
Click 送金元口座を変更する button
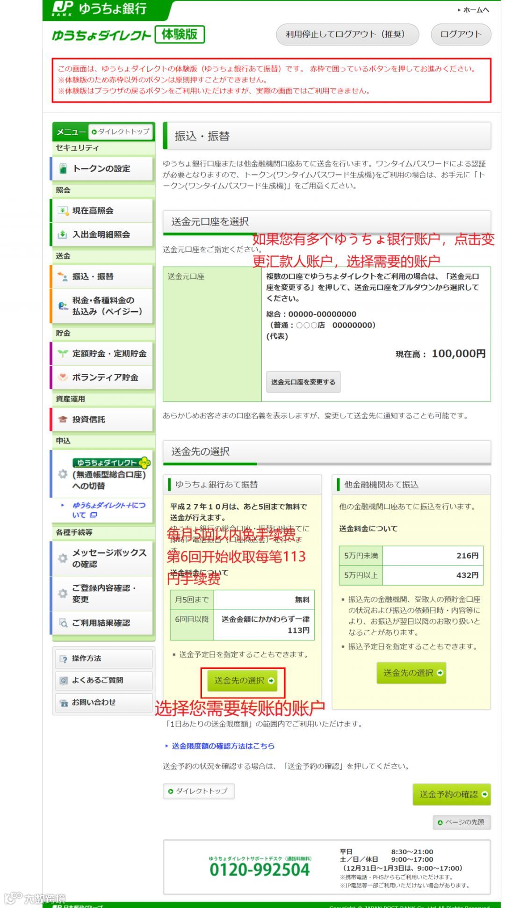pos(303,382)
